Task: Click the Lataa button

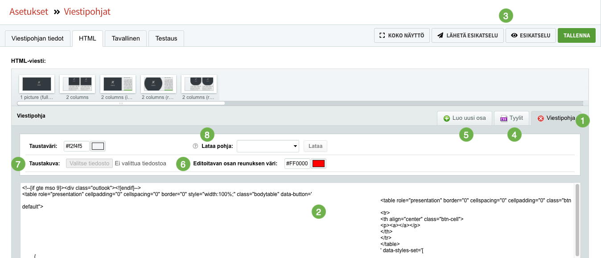Action: coord(316,146)
